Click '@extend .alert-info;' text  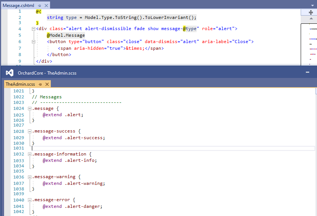70,160
